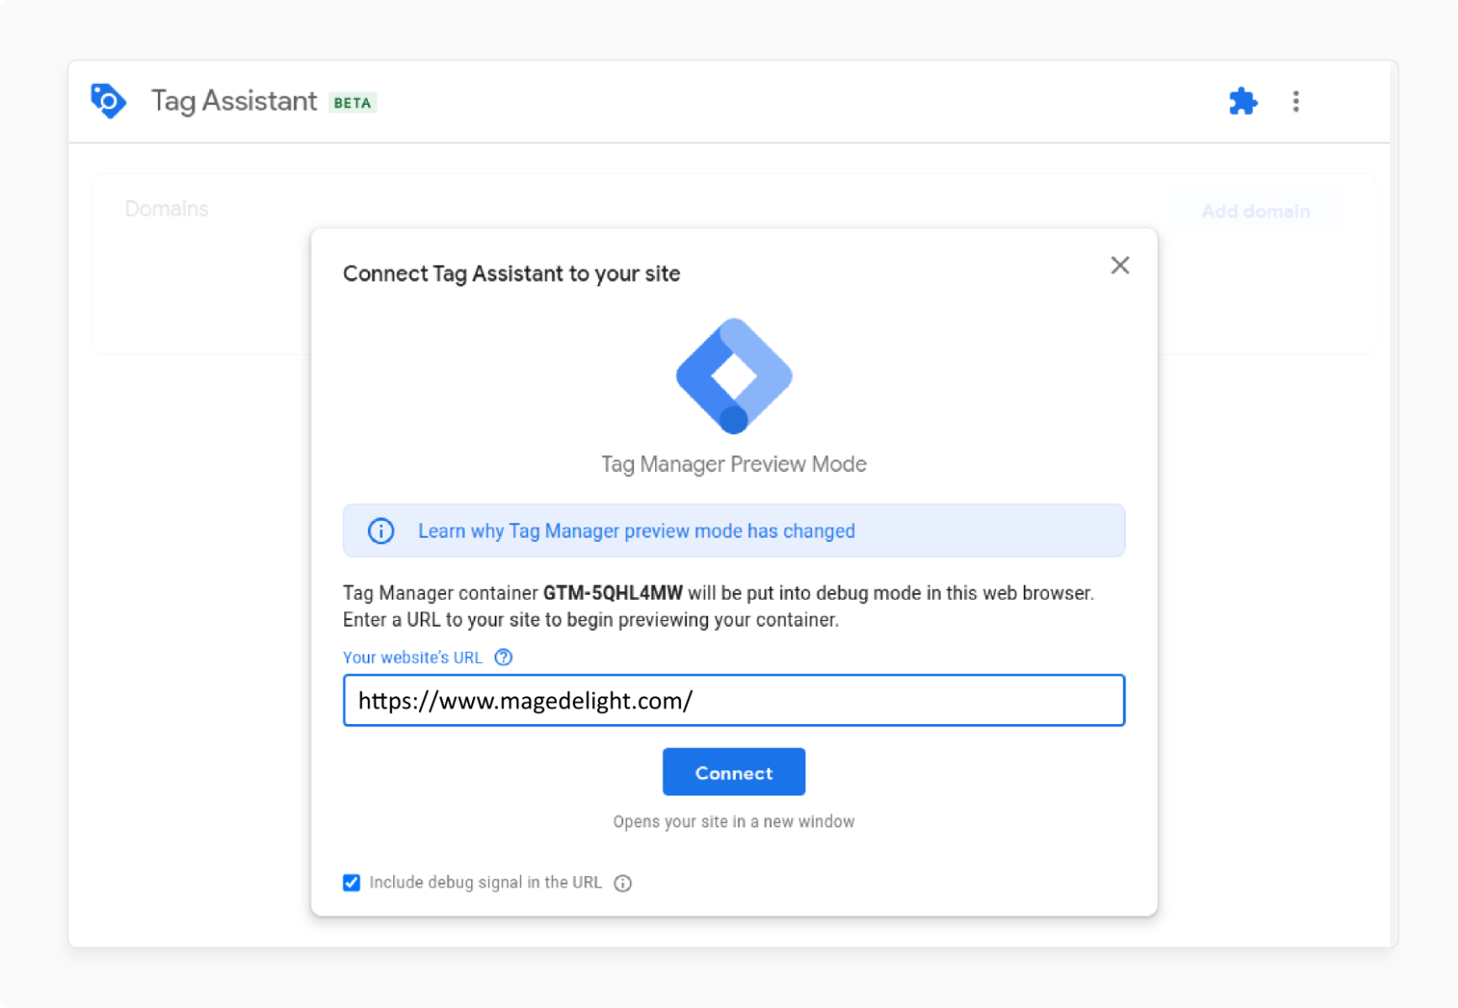Image resolution: width=1458 pixels, height=1008 pixels.
Task: Click the info icon in the blue banner
Action: [380, 531]
